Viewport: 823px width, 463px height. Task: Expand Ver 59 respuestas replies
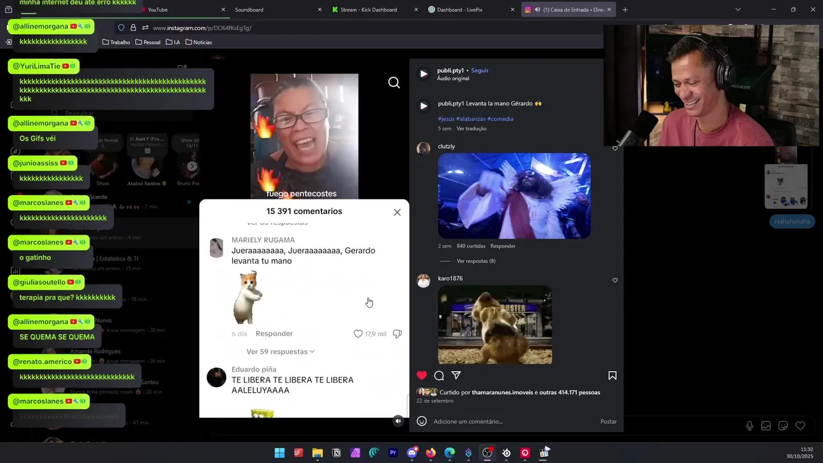(x=280, y=352)
